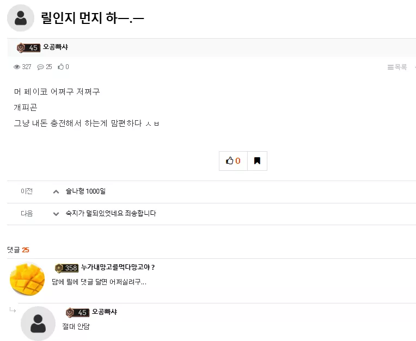Image resolution: width=416 pixels, height=341 pixels.
Task: Click the down chevron for the next post
Action: pyautogui.click(x=56, y=214)
